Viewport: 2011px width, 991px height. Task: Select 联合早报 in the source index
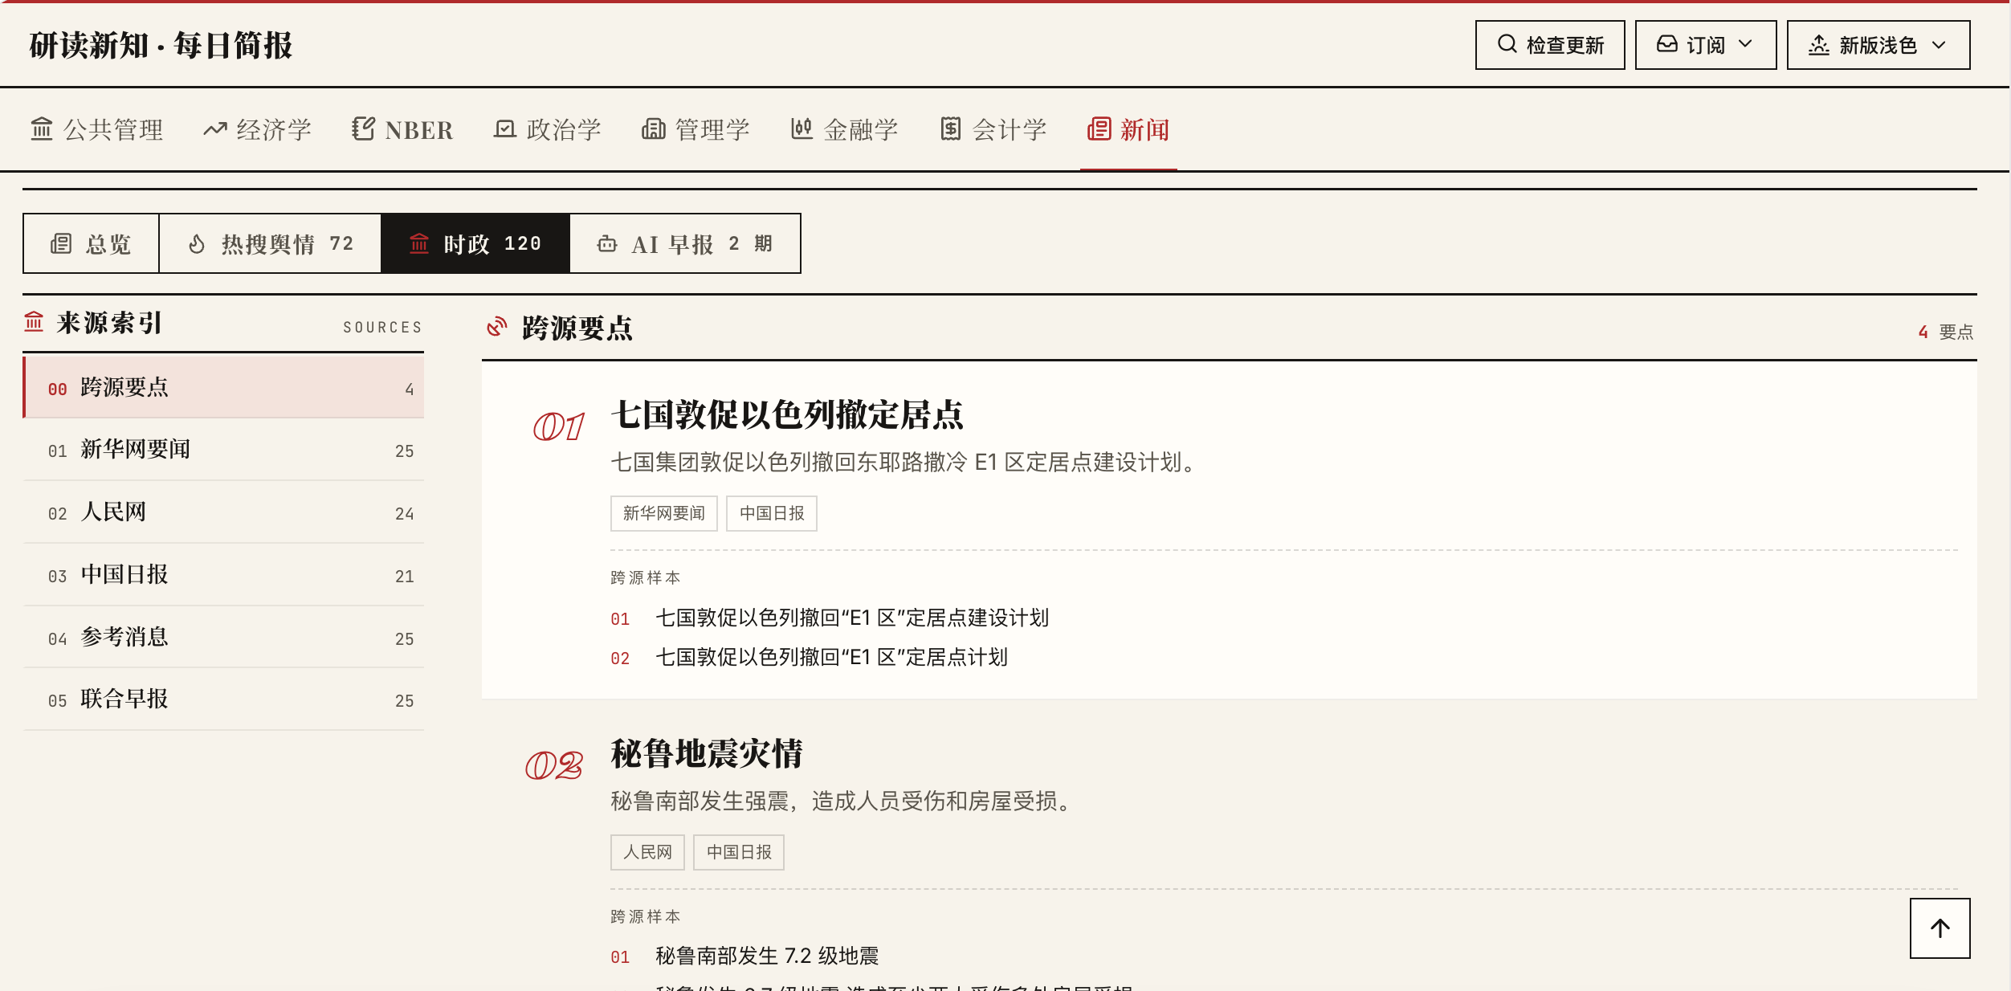pos(224,699)
